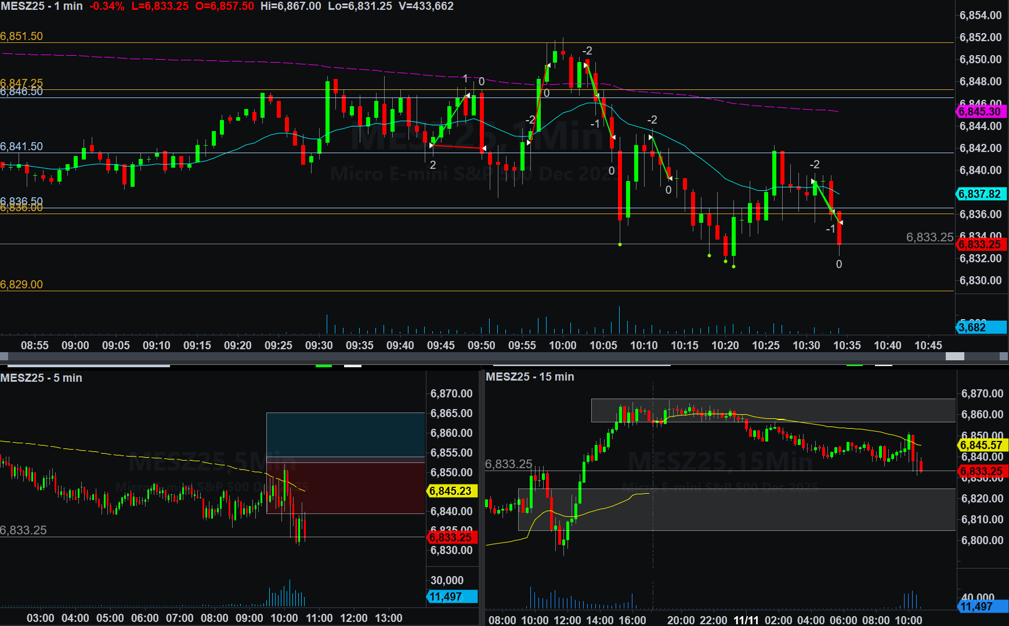This screenshot has height=626, width=1009.
Task: Select the 6,851.50 horizontal level label
Action: click(x=21, y=36)
